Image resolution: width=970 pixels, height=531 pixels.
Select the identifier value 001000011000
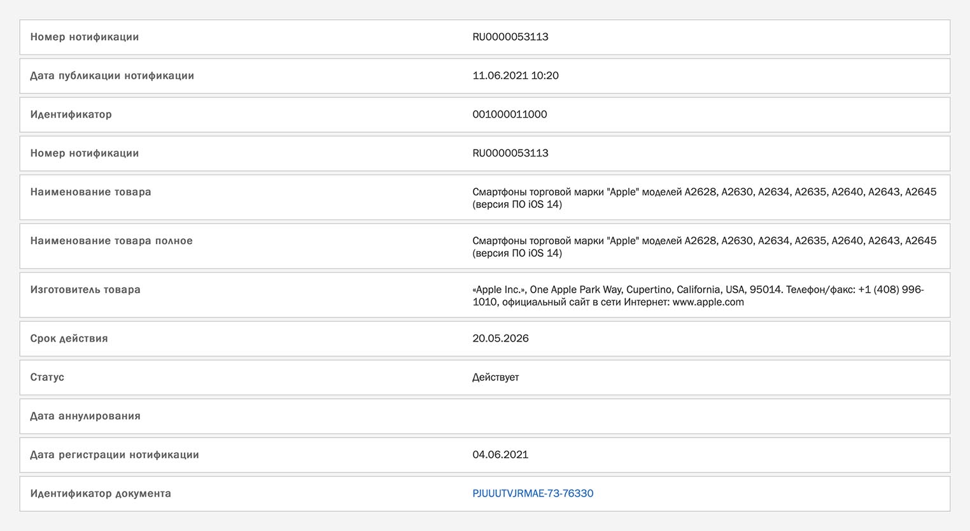click(x=509, y=114)
